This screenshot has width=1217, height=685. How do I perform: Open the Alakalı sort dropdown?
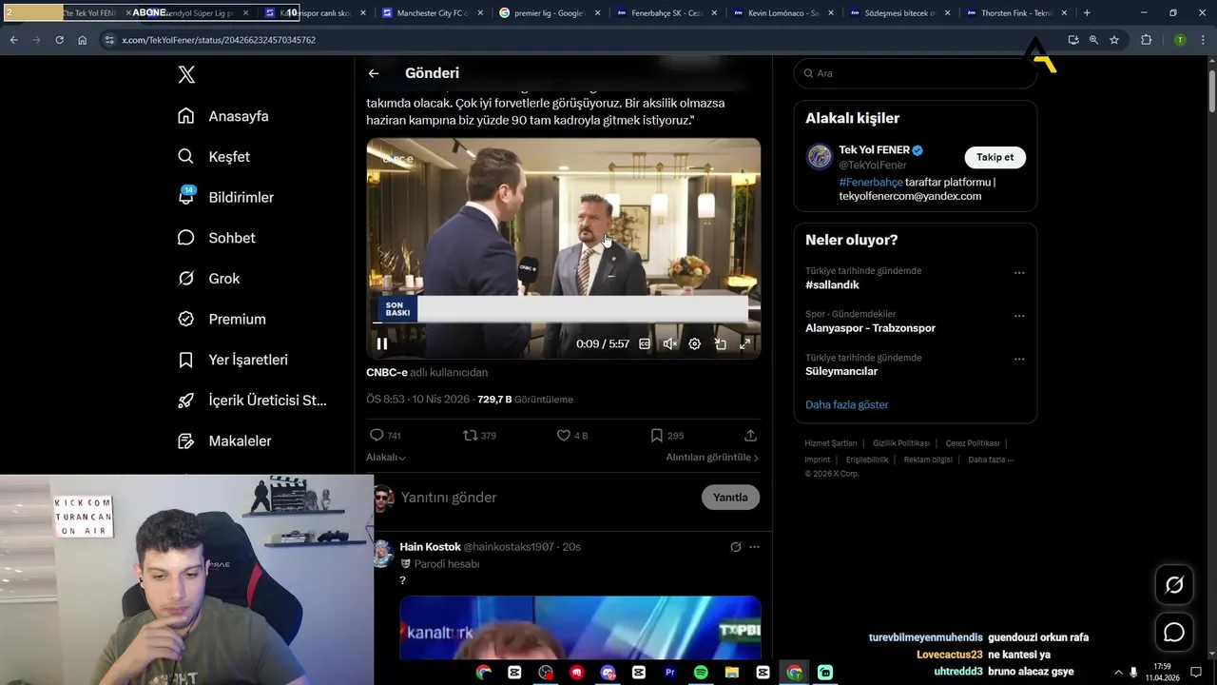click(386, 458)
